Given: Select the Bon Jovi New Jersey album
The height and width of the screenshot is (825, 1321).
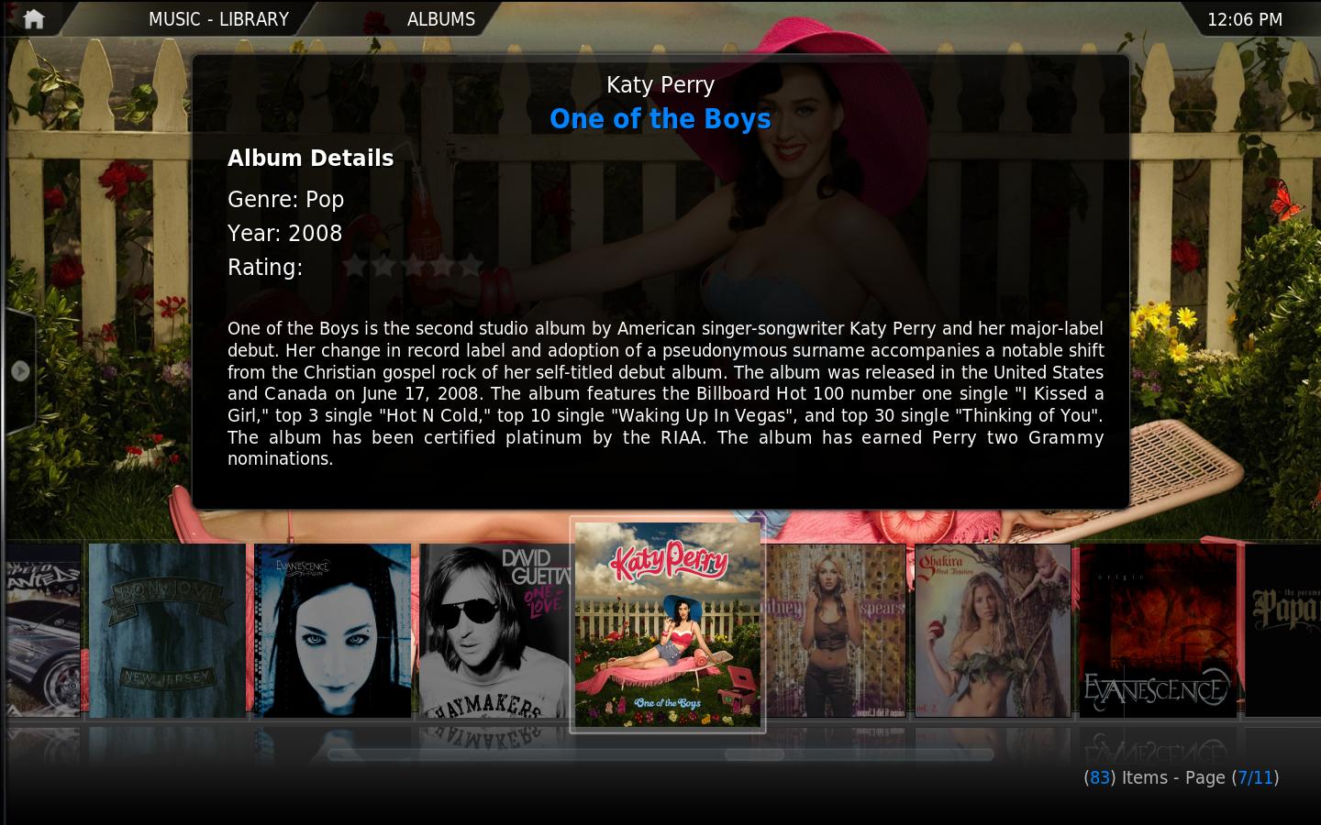Looking at the screenshot, I should pos(167,631).
